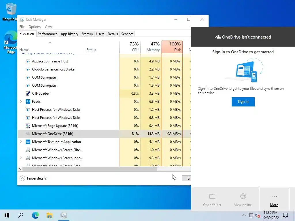The height and width of the screenshot is (221, 295).
Task: Open File Explorer from the taskbar
Action: [x=50, y=215]
